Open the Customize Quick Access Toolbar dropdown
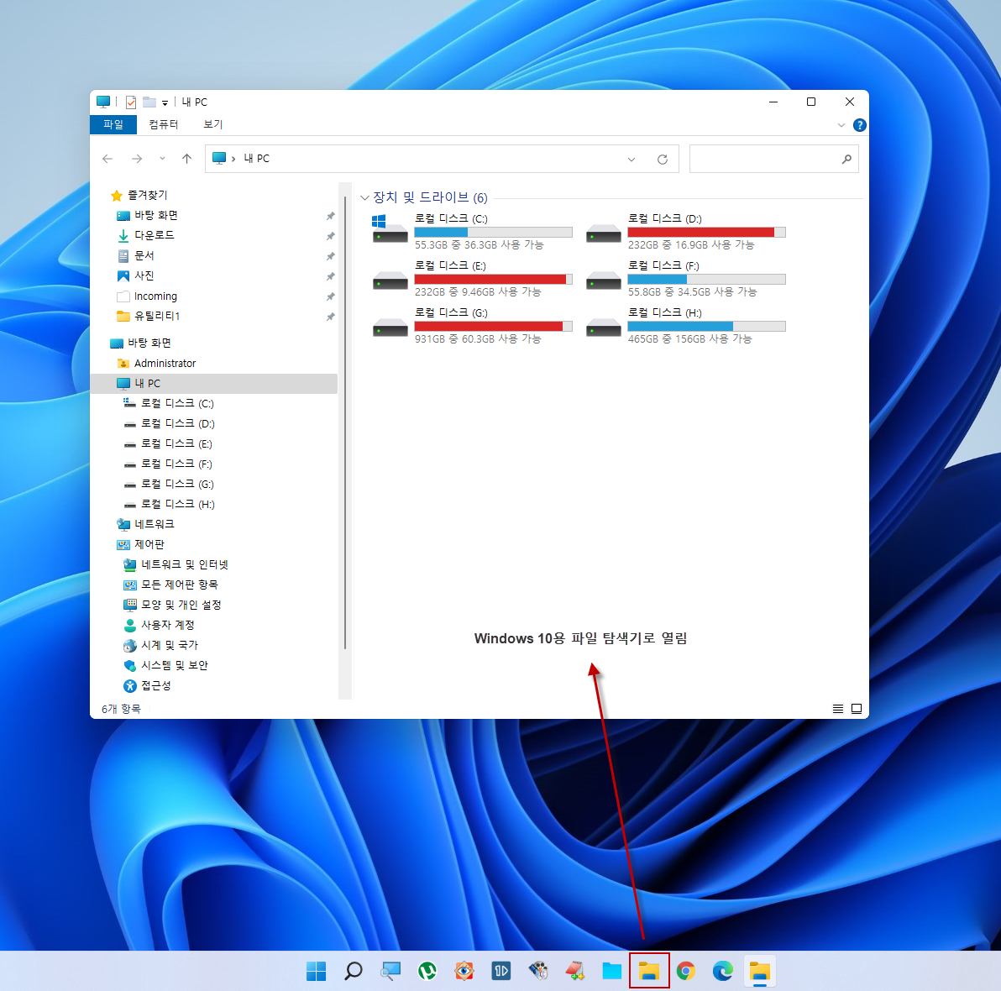This screenshot has height=991, width=1001. coord(165,102)
